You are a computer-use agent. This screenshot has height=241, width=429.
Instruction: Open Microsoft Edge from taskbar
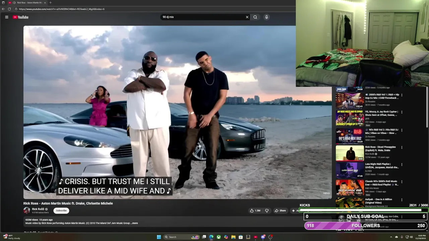click(x=211, y=237)
